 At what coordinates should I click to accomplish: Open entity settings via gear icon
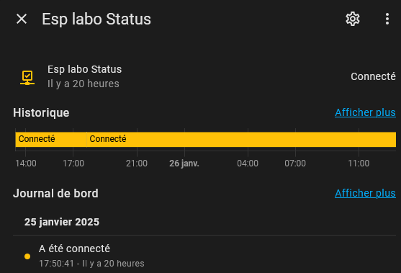coord(353,19)
